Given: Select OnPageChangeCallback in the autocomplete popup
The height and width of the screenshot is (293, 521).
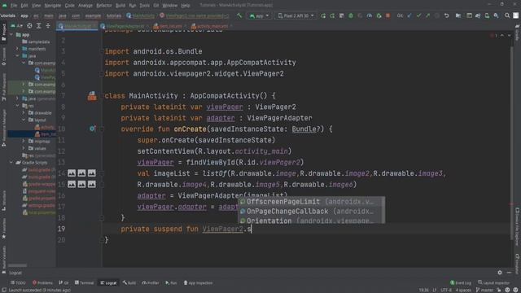Looking at the screenshot, I should click(x=311, y=212).
